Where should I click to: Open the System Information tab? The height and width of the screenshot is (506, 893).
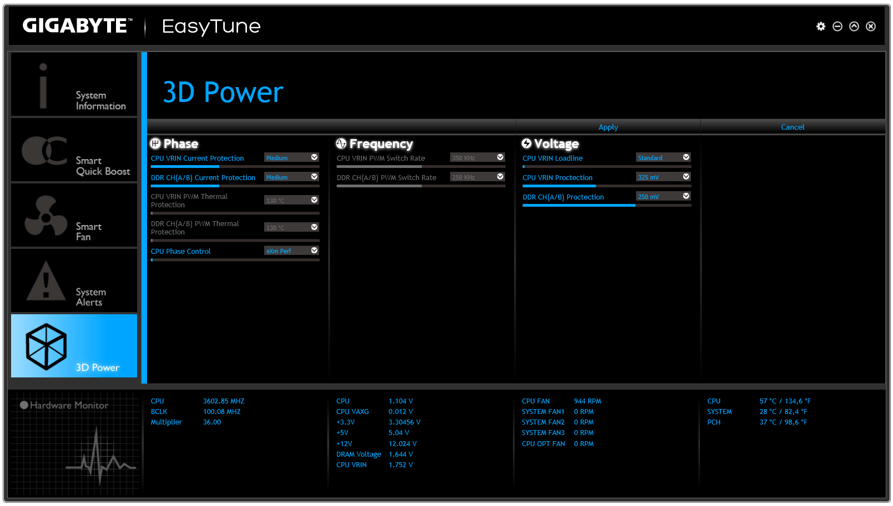[x=74, y=84]
